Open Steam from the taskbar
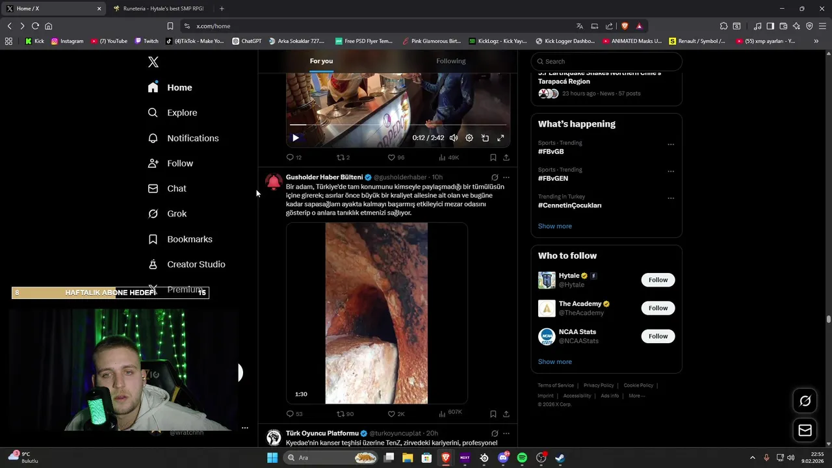 560,458
